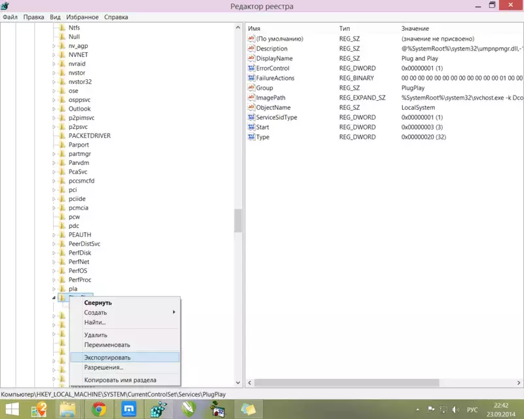The height and width of the screenshot is (419, 524).
Task: Click the Parport folder icon
Action: (x=62, y=145)
